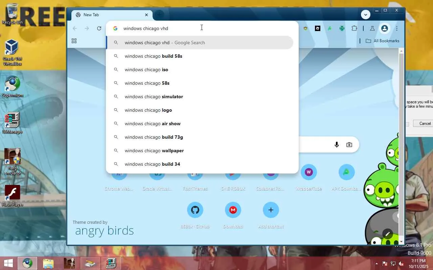
Task: Choose suggestion "windows chicago build 34"
Action: click(x=200, y=164)
